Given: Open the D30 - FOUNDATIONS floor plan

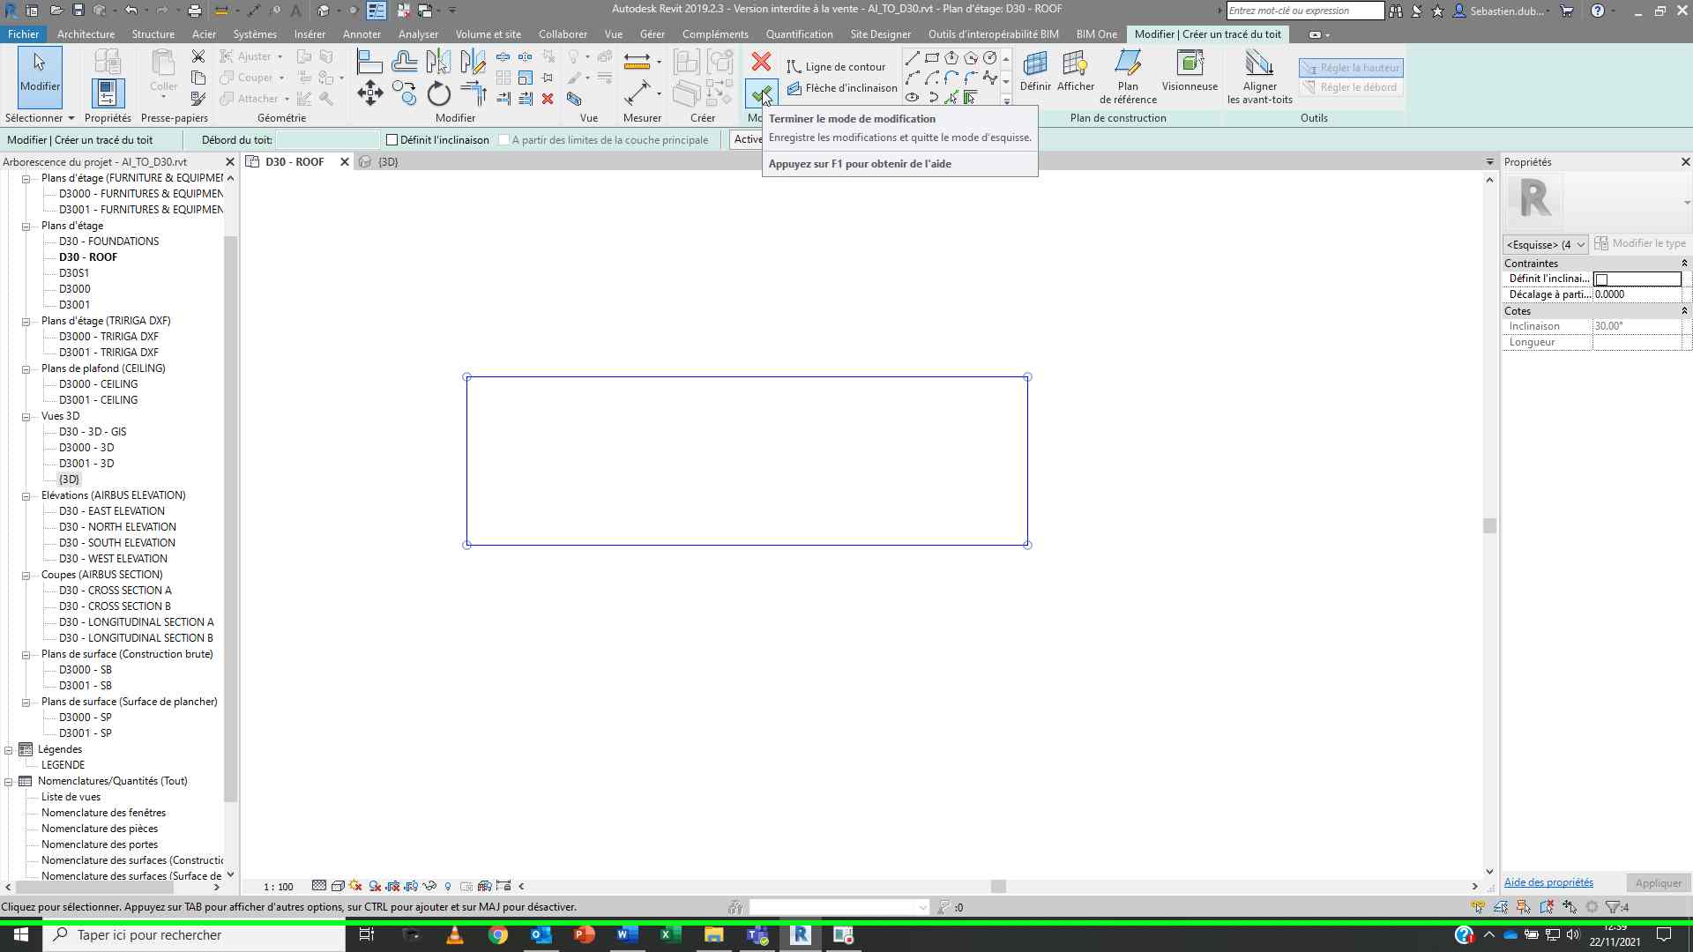Looking at the screenshot, I should click(109, 241).
